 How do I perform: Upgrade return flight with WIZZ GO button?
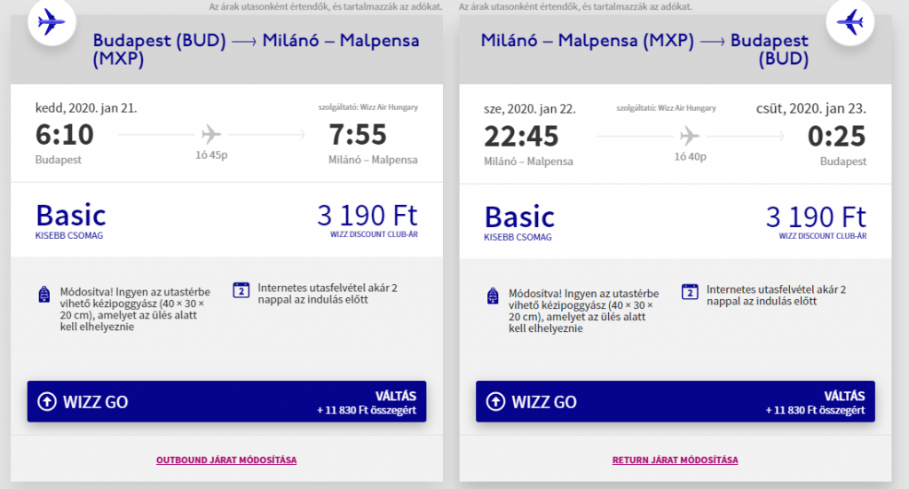(x=676, y=401)
